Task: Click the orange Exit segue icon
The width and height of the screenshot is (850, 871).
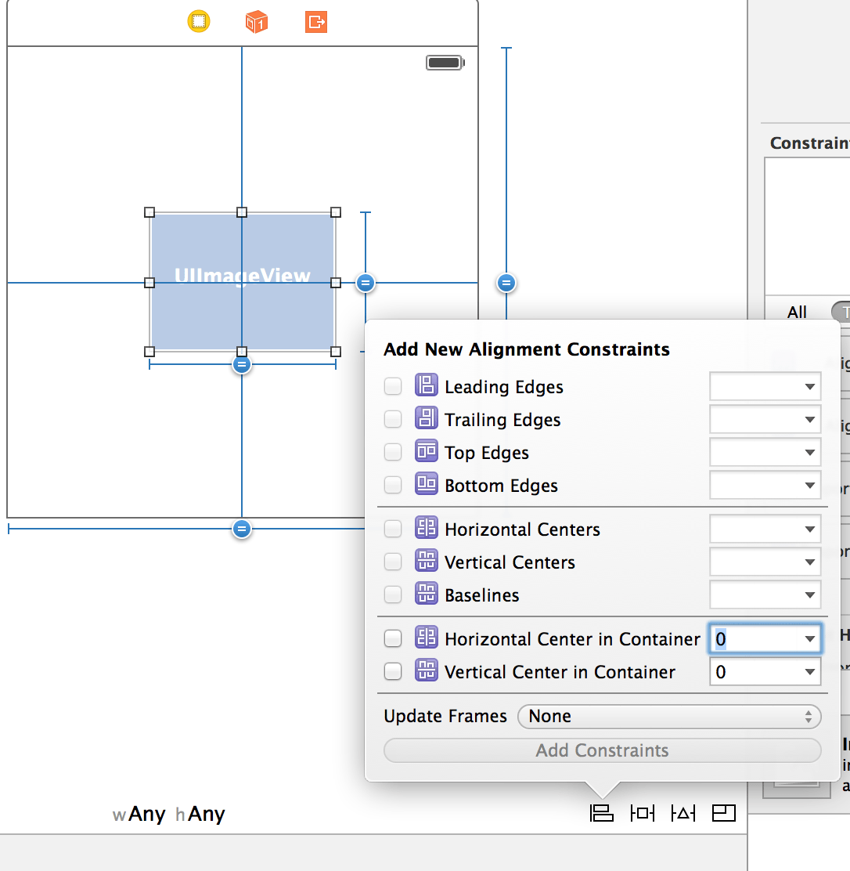Action: 315,21
